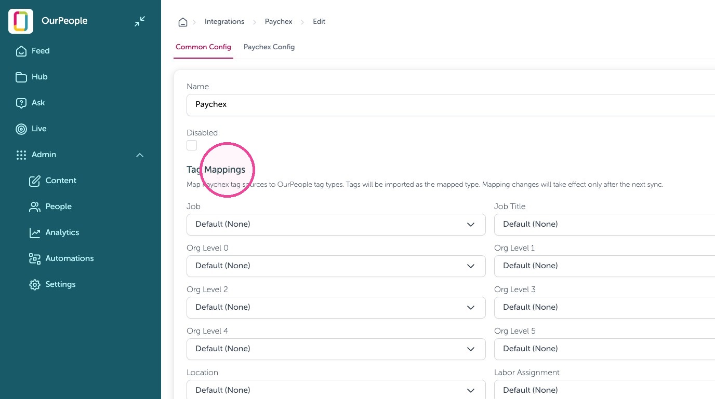Screen dimensions: 715x399
Task: Open the Org Level 0 dropdown
Action: point(336,266)
